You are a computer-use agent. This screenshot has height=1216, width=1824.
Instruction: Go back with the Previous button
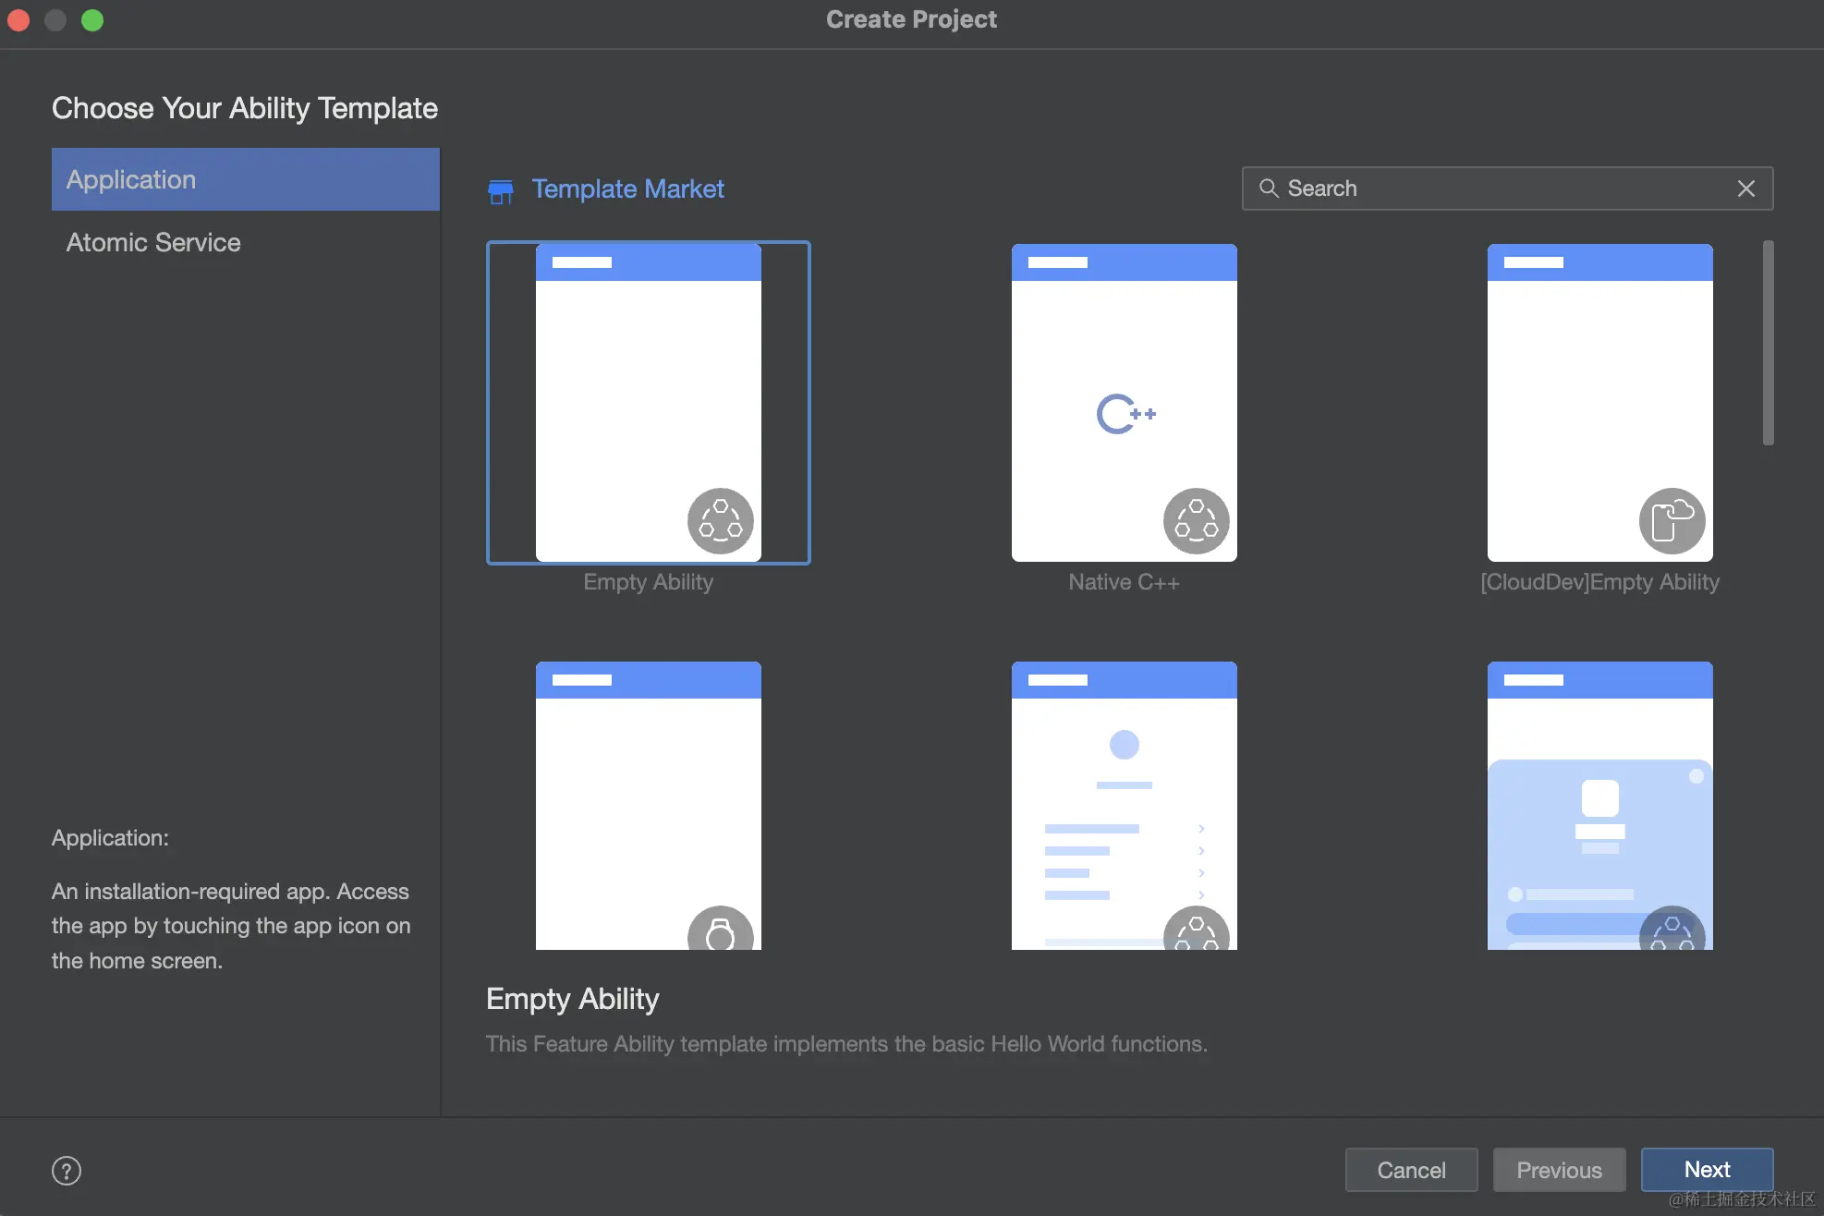1559,1170
